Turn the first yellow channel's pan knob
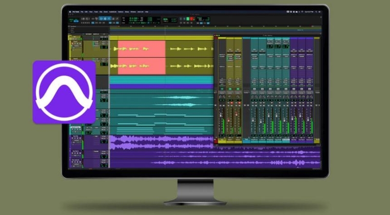 (x=230, y=97)
